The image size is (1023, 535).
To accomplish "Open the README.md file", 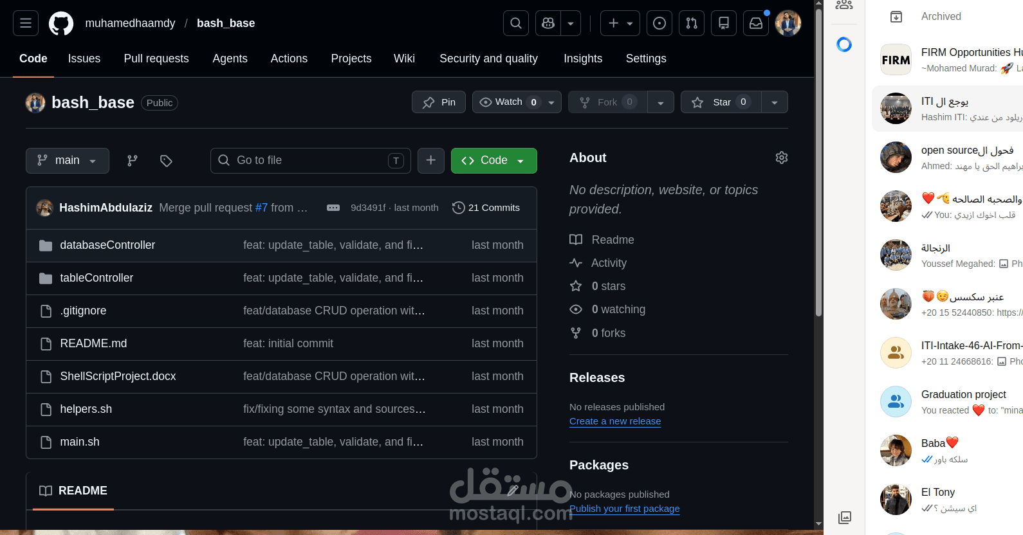I will [x=93, y=343].
